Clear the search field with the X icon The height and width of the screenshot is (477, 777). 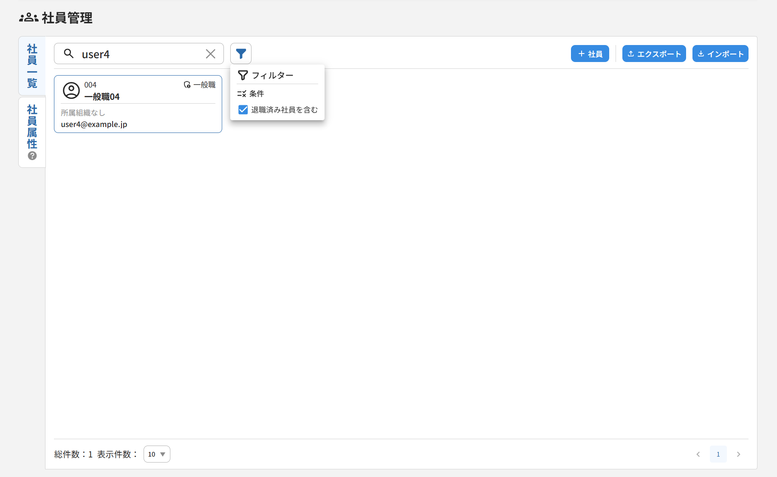[210, 54]
